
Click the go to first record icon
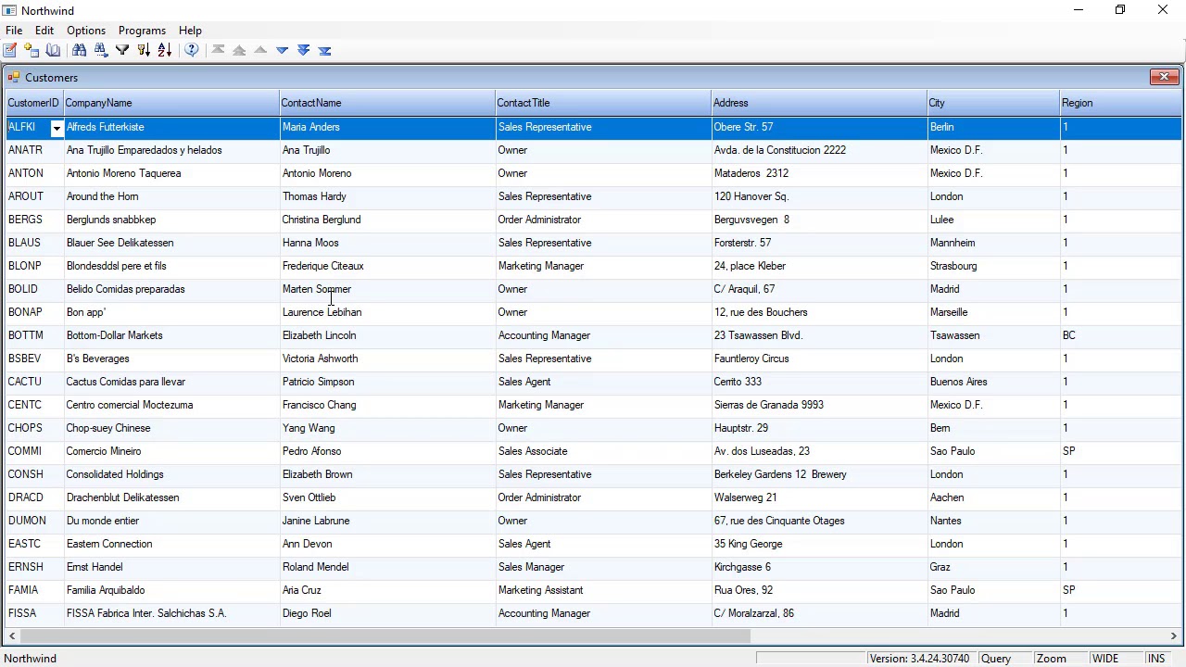(219, 50)
